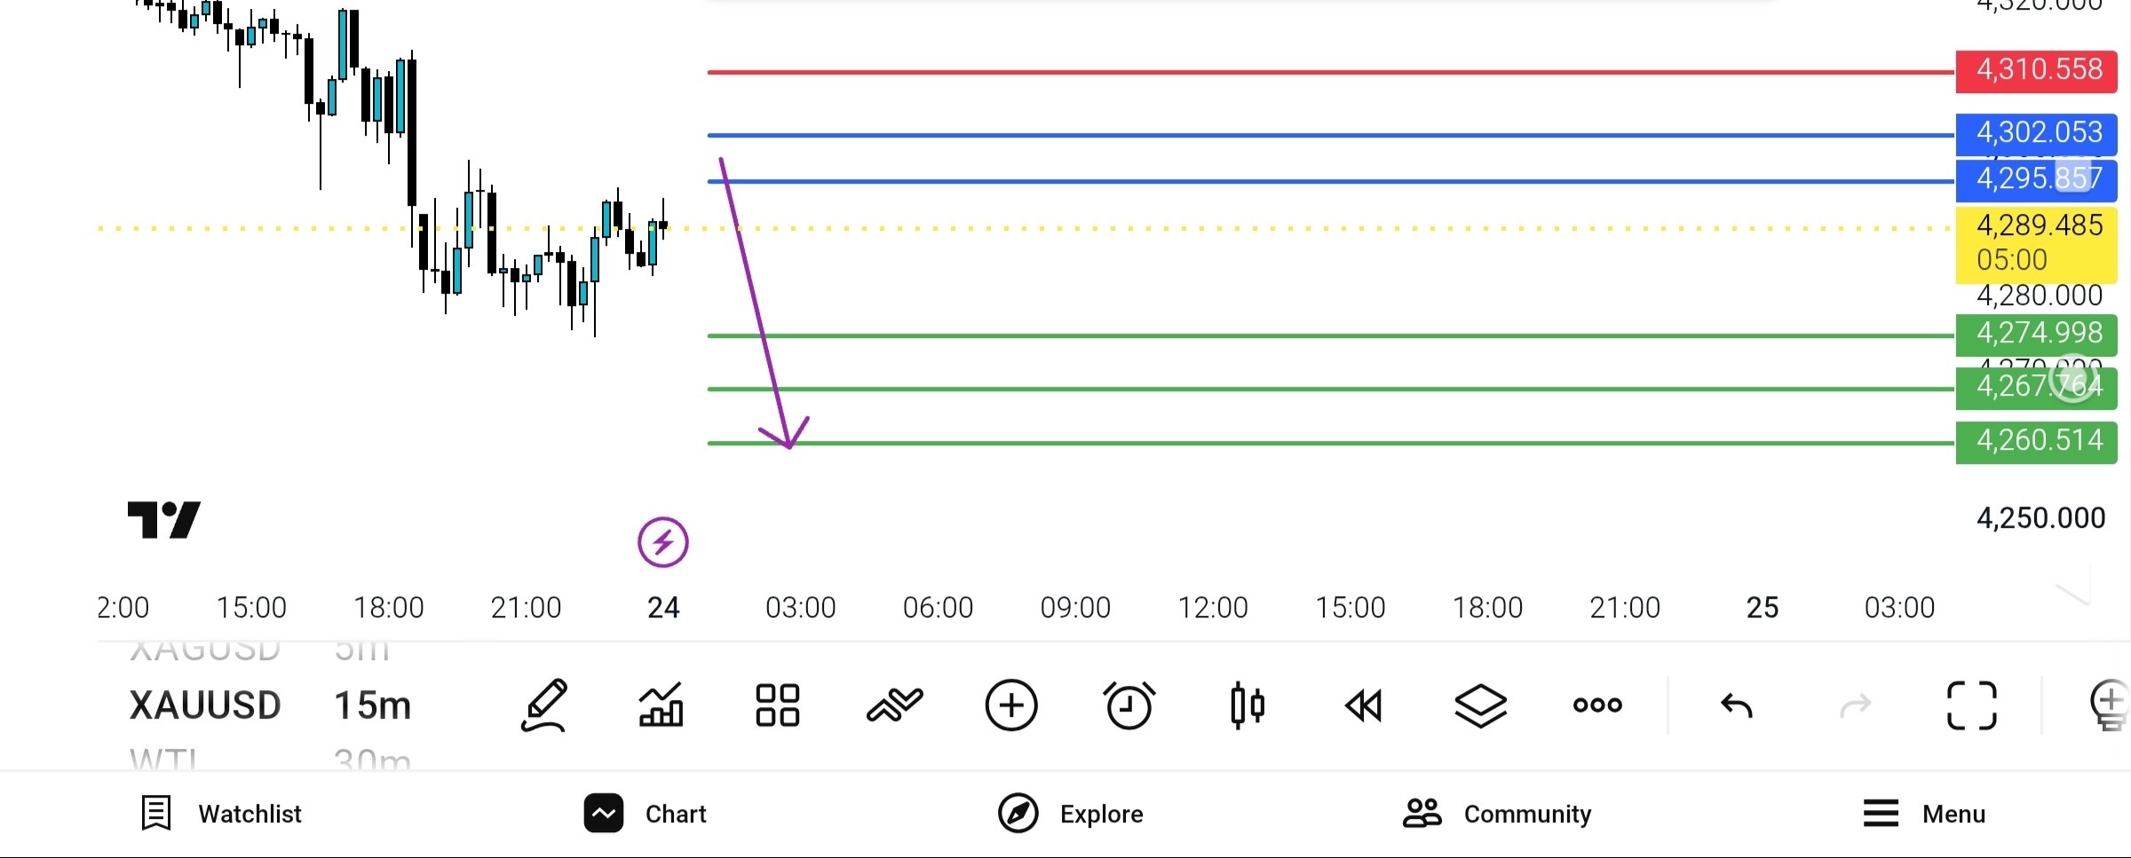Open the three-dots more options
Screen dimensions: 2131x858
(1597, 705)
